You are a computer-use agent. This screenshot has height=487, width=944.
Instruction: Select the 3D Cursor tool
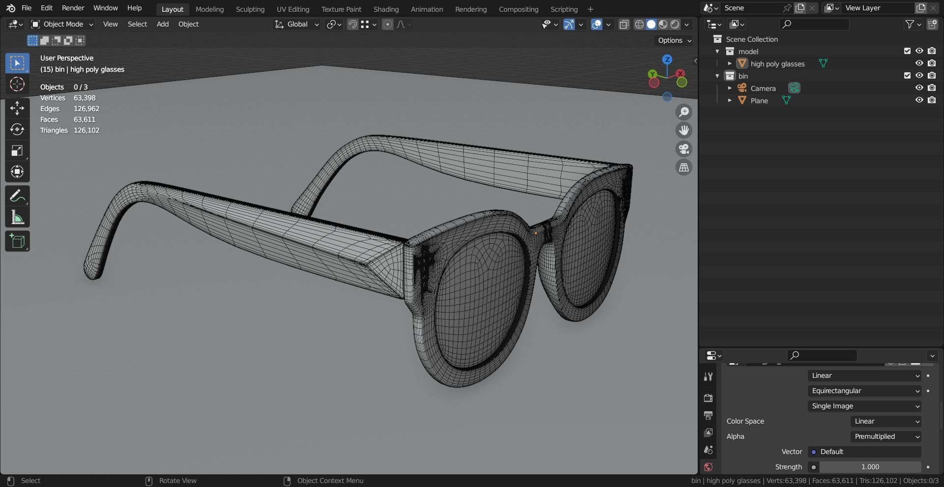click(x=17, y=85)
